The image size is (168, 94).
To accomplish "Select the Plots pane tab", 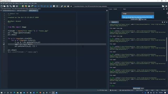I will [x=142, y=20].
